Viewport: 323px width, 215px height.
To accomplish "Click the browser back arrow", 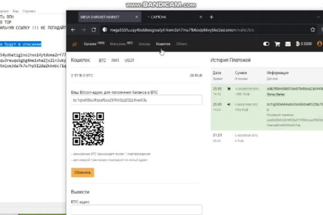I will 73,31.
